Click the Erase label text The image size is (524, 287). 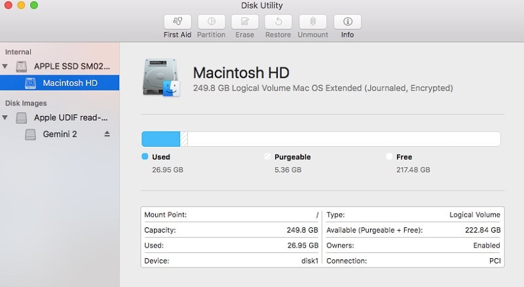(x=244, y=35)
